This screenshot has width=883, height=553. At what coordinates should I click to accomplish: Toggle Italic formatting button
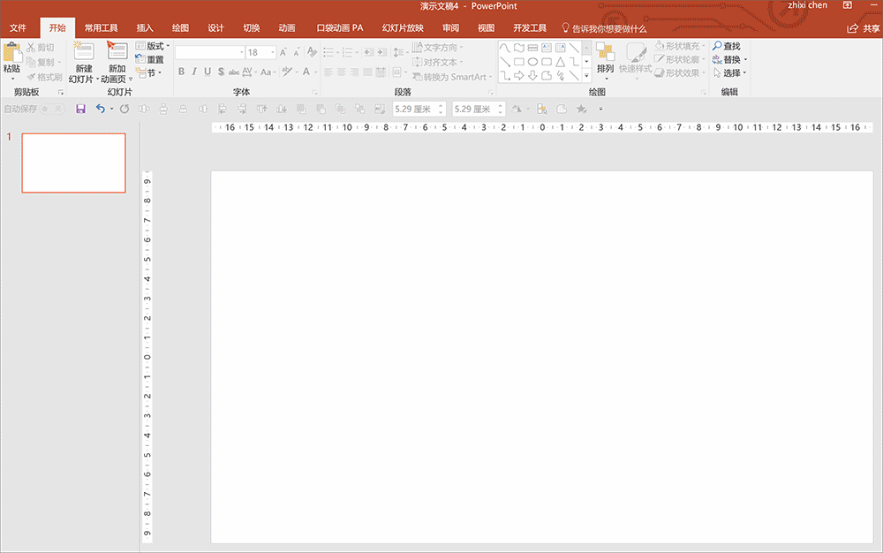tap(194, 72)
